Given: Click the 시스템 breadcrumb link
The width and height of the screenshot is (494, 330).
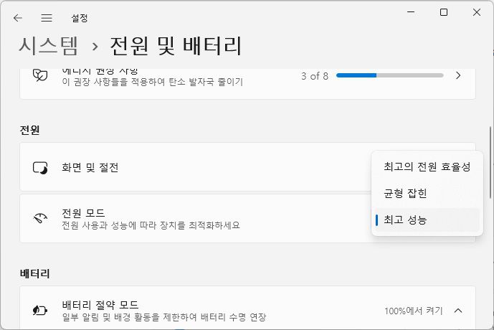Looking at the screenshot, I should click(48, 46).
